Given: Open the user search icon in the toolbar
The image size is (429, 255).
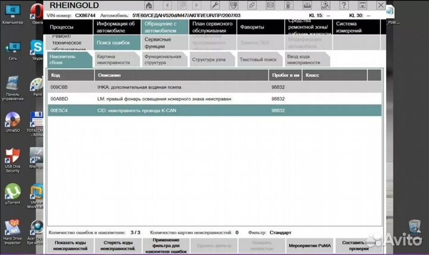Looking at the screenshot, I should [325, 5].
